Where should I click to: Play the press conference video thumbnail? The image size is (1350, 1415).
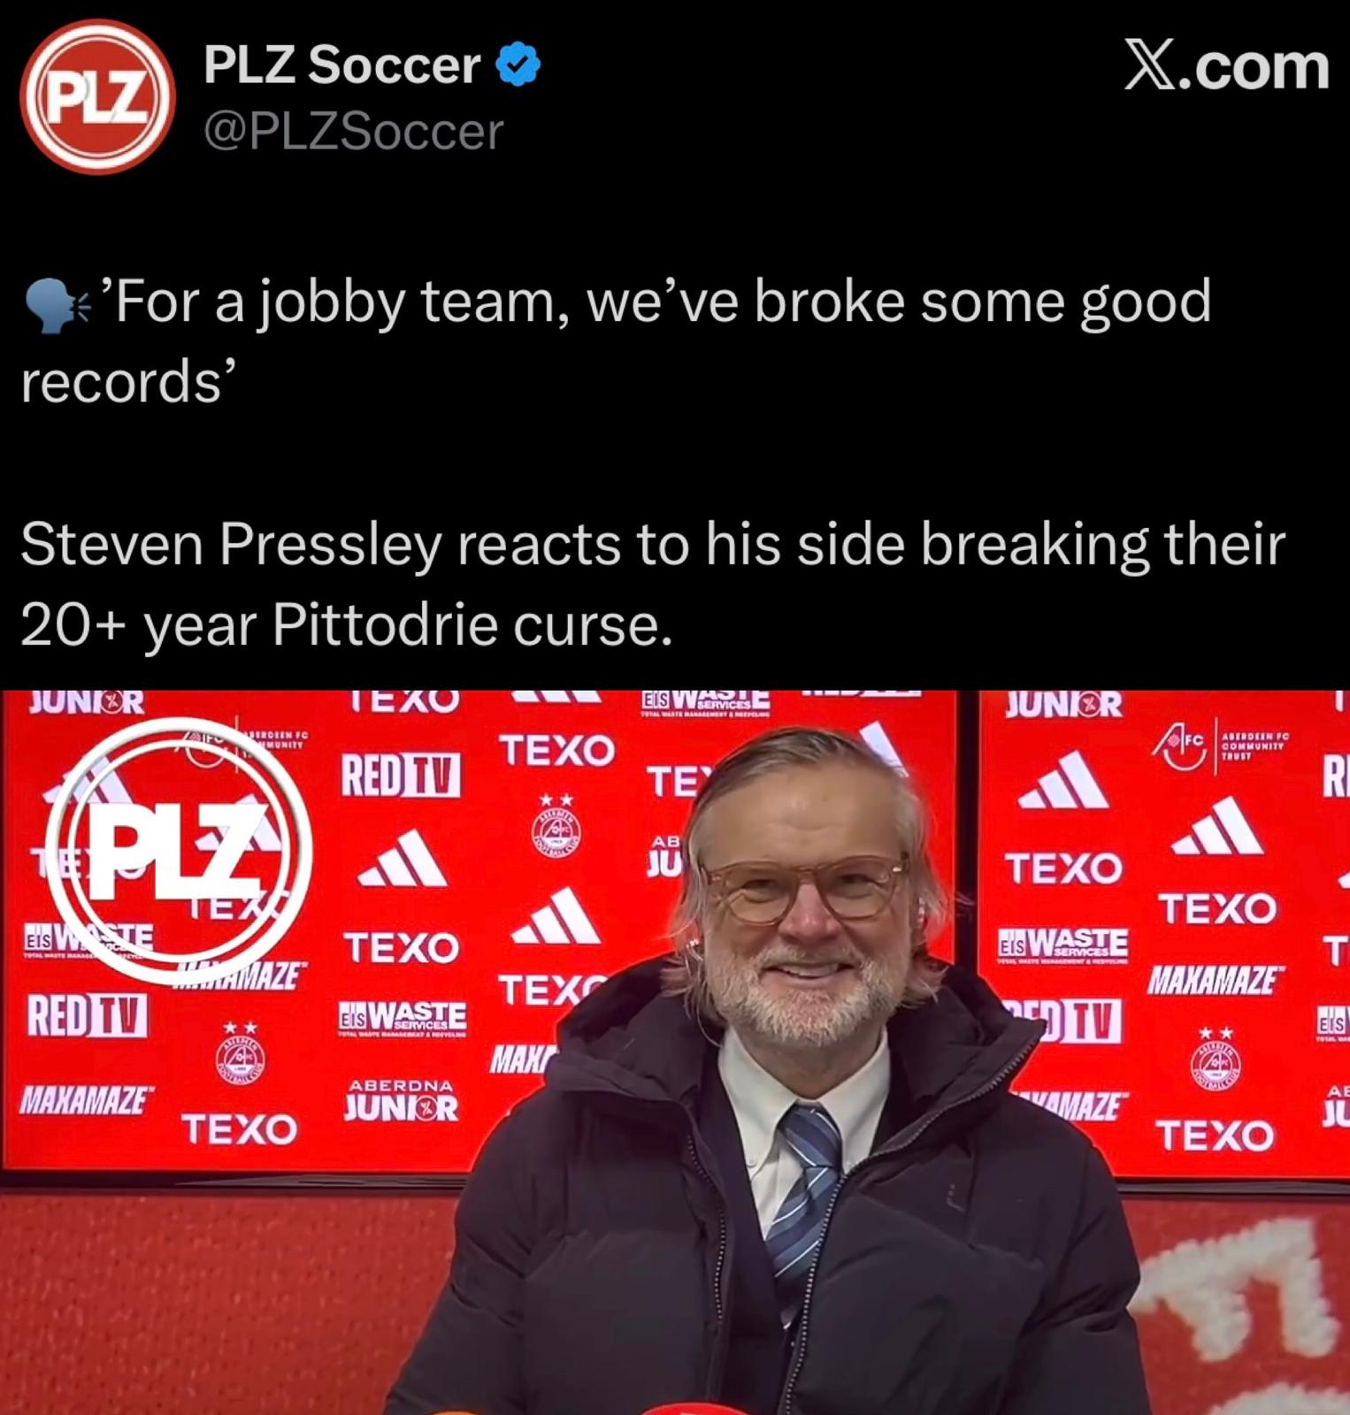(675, 1052)
